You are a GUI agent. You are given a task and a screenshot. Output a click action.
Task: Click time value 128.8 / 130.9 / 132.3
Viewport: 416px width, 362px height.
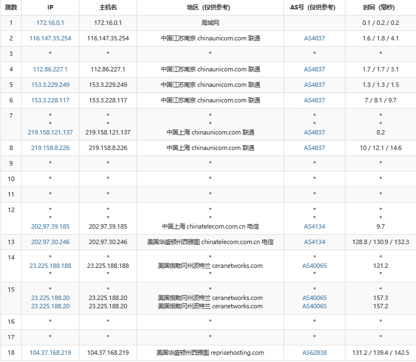[x=381, y=242]
